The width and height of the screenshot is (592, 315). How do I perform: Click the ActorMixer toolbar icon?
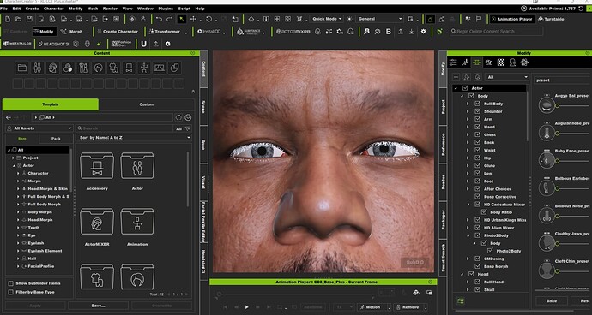tap(293, 32)
